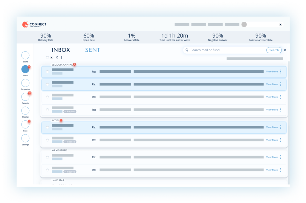This screenshot has height=203, width=306.
Task: Open kebab menu of third Sequoia Capital email
Action: click(281, 97)
